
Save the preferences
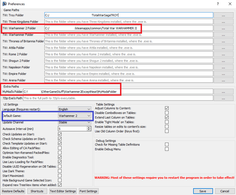pos(203,191)
